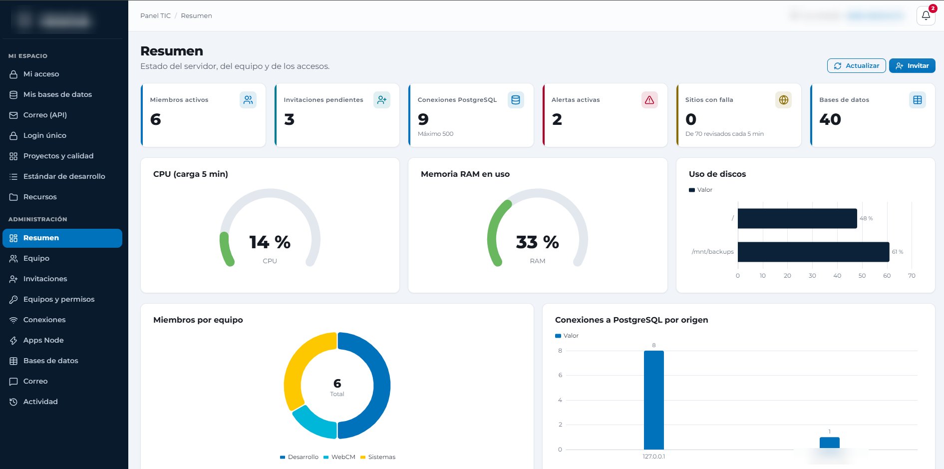The height and width of the screenshot is (469, 944).
Task: Click the Sitios con falla globe icon
Action: (783, 100)
